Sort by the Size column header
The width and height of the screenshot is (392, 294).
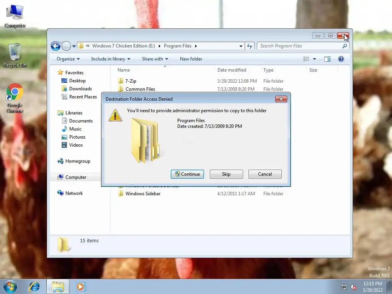(x=322, y=70)
